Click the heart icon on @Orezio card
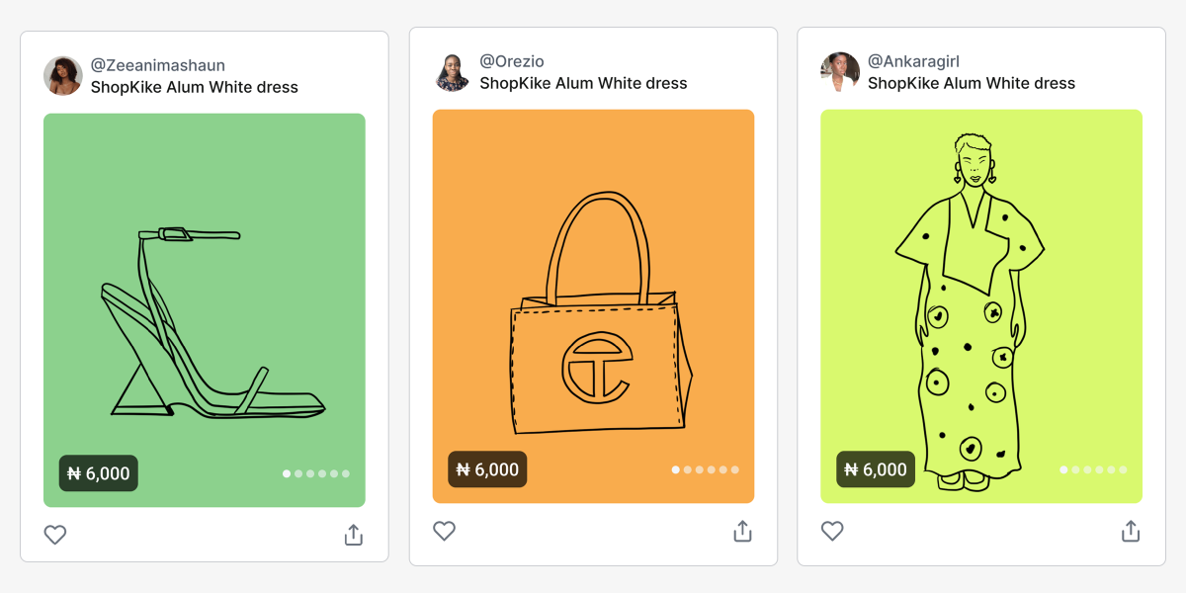 (445, 531)
